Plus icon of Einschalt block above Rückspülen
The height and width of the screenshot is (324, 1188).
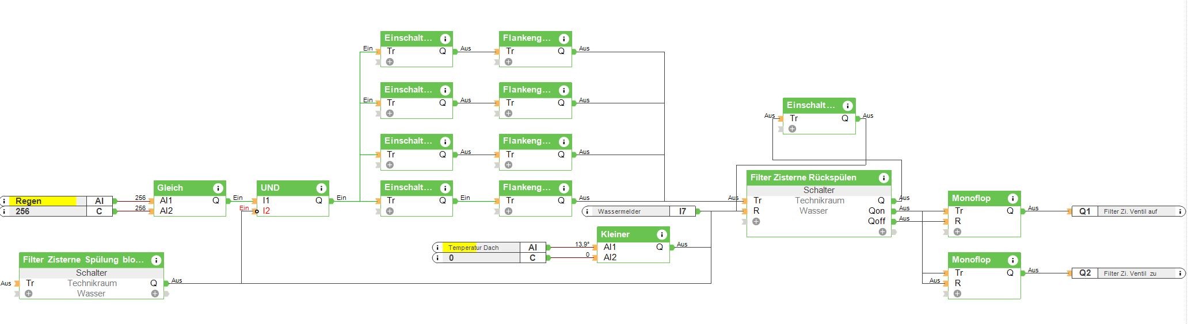point(792,129)
